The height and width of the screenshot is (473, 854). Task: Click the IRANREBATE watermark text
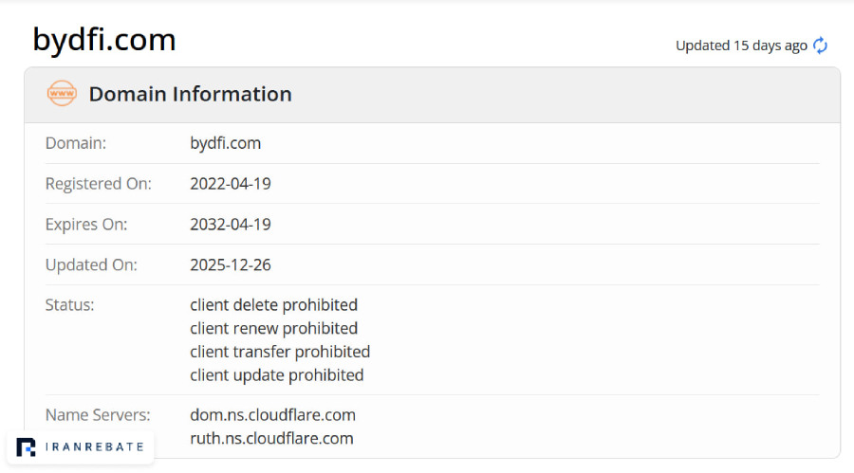pyautogui.click(x=94, y=446)
